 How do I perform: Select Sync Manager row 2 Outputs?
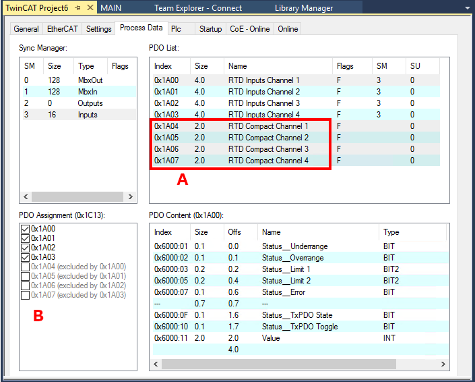coord(80,103)
